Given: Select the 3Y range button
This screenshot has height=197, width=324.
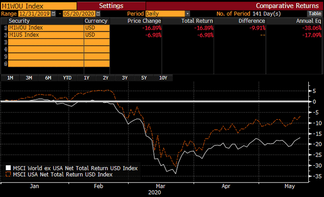Looking at the screenshot, I should (125, 78).
